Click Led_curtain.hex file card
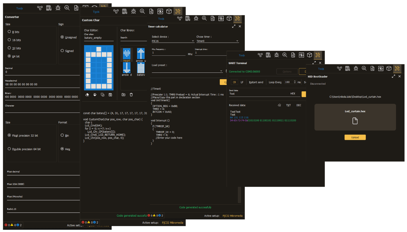Viewport: 407px width, 232px height. (355, 117)
